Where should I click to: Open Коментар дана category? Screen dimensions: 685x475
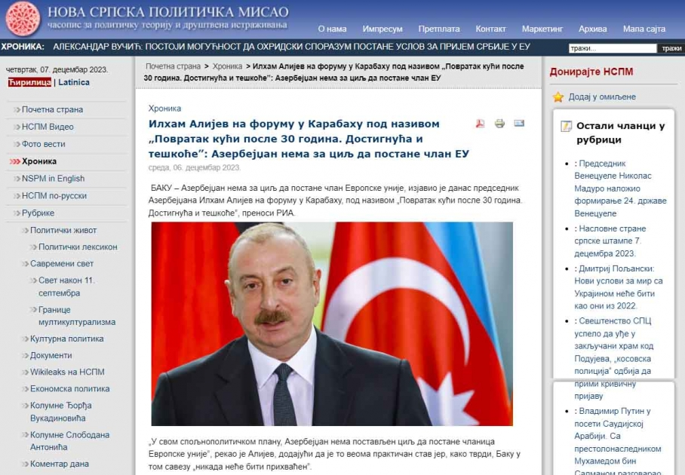coord(60,464)
